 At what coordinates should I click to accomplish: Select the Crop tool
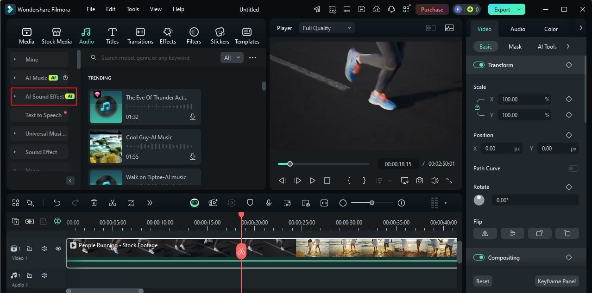coord(131,203)
